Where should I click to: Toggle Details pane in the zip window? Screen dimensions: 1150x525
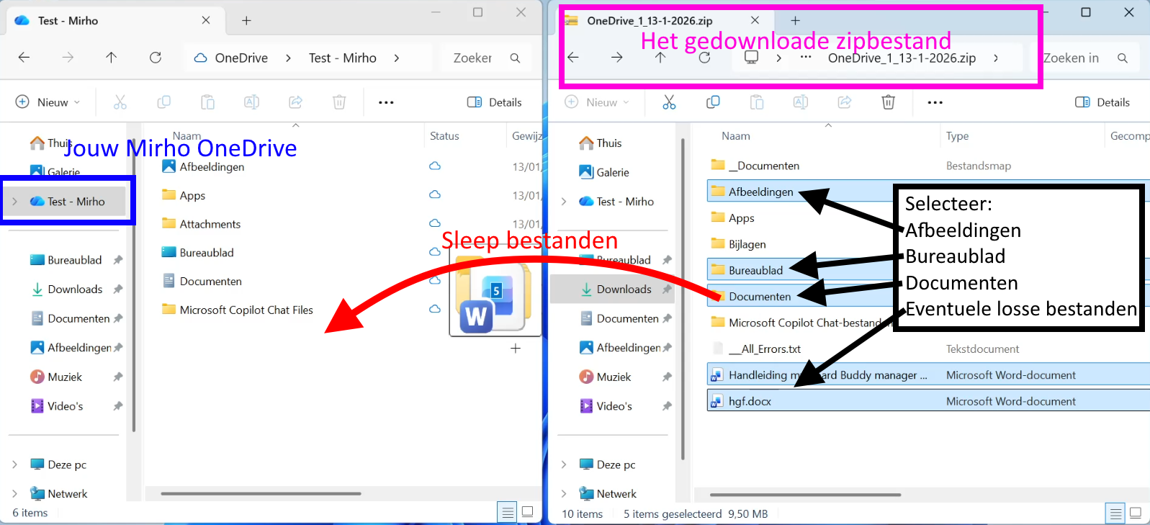pos(1102,102)
